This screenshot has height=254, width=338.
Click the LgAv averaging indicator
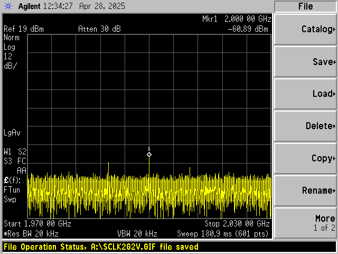pos(12,133)
